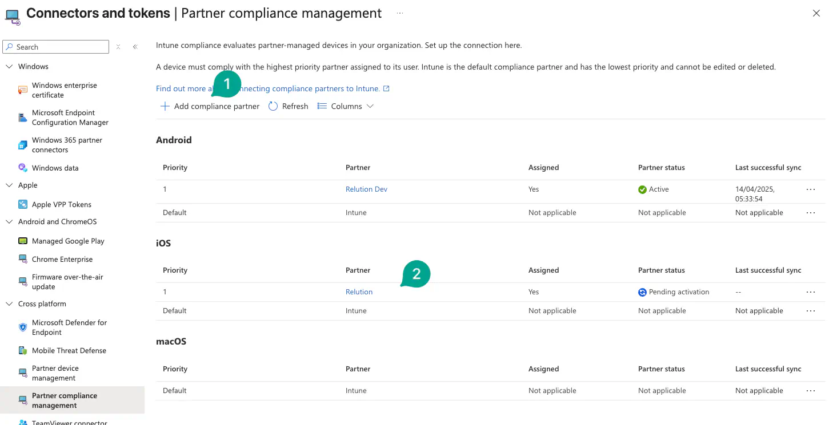The image size is (833, 425).
Task: Select the Apple VPP Tokens icon
Action: pyautogui.click(x=22, y=204)
